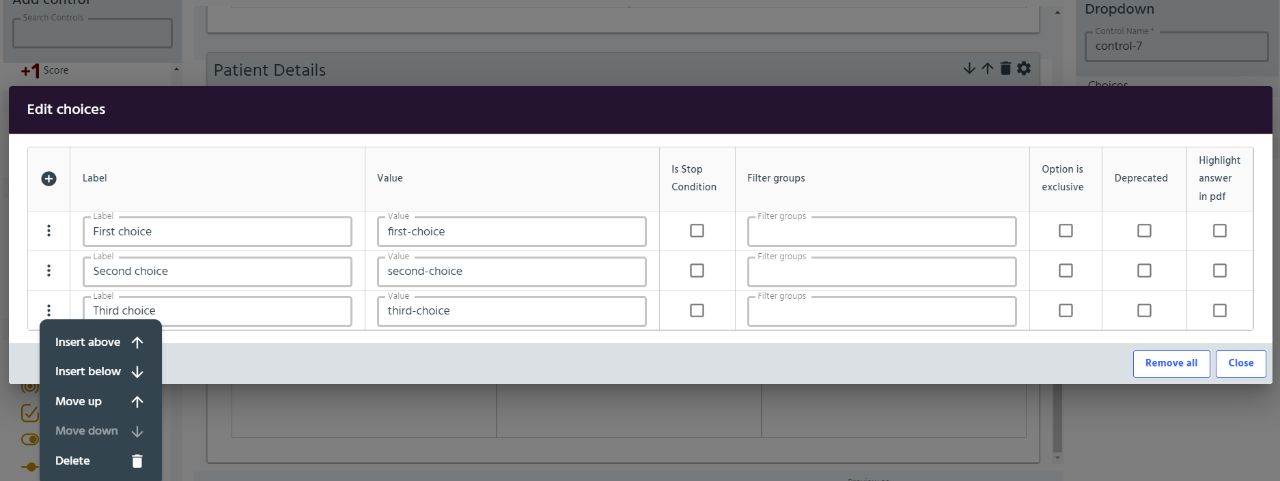
Task: Check Option is exclusive for Third choice
Action: tap(1066, 310)
